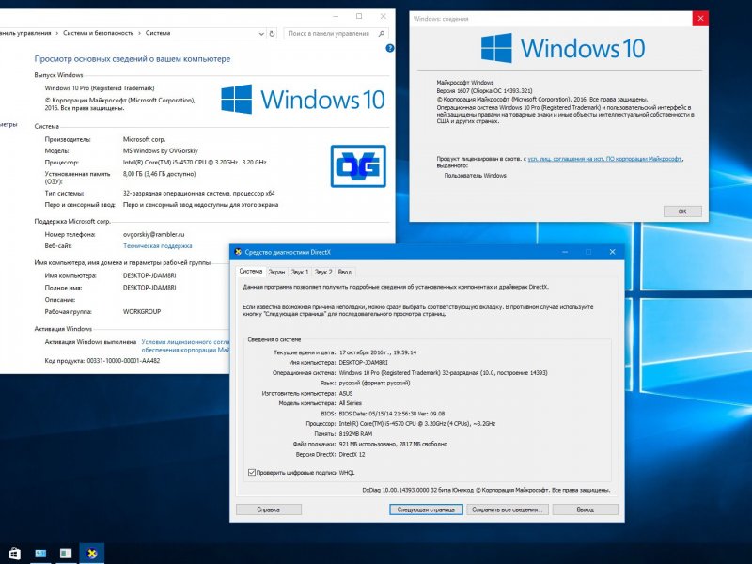Click 'Сохранить все сведения...' button
The image size is (752, 564).
tap(508, 509)
